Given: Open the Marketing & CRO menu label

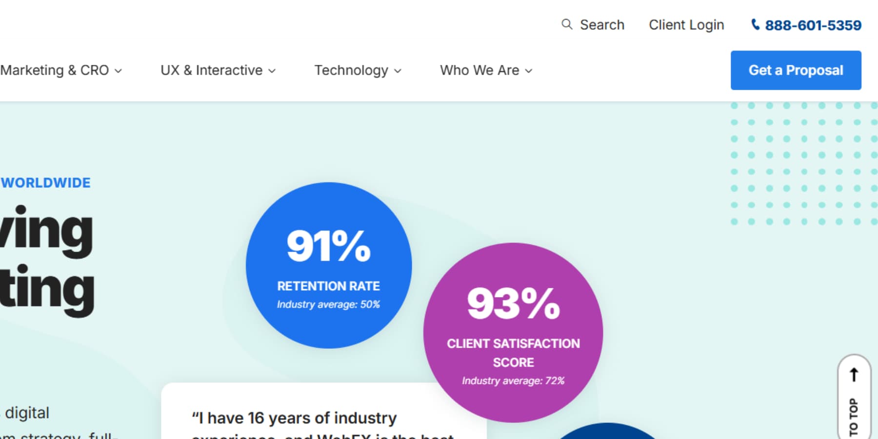Looking at the screenshot, I should tap(55, 70).
